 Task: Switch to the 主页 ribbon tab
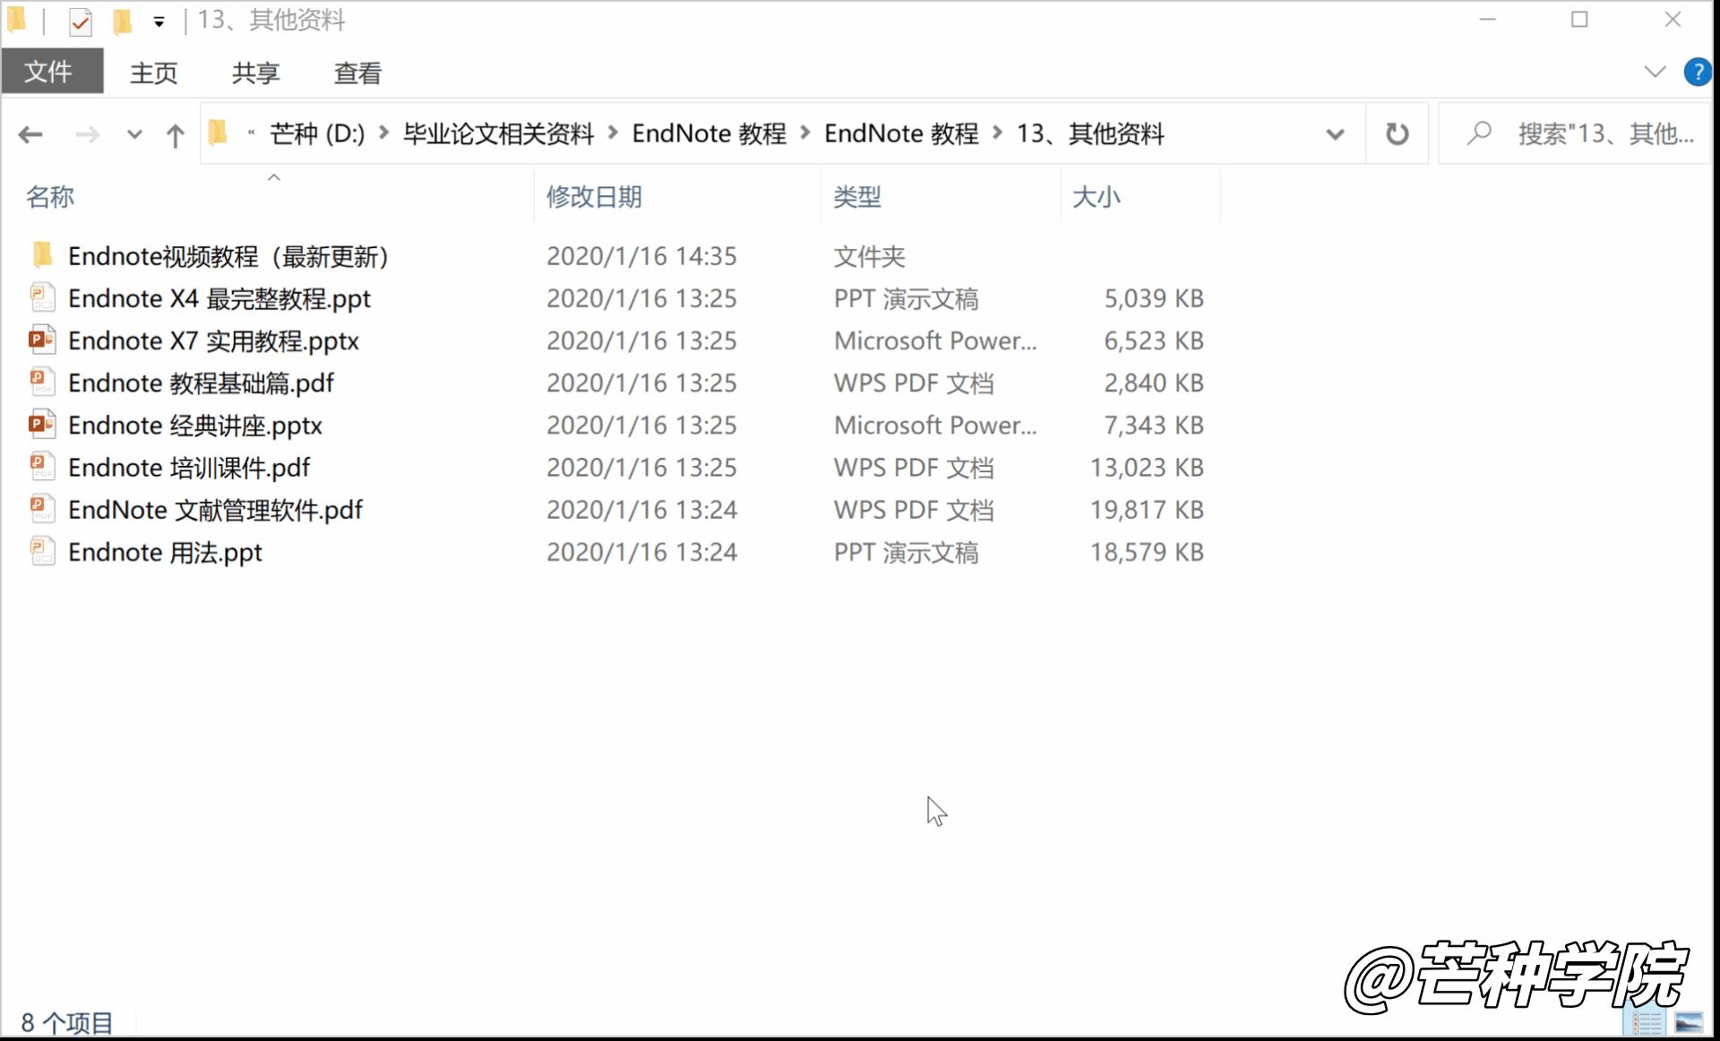click(154, 73)
